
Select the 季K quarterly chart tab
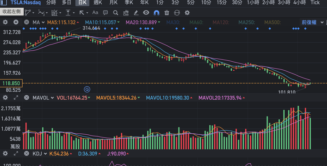click(129, 3)
